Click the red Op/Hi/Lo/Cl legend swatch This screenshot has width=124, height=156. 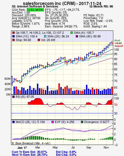pos(14,33)
